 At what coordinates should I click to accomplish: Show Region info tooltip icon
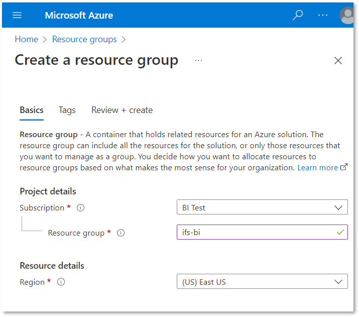61,282
